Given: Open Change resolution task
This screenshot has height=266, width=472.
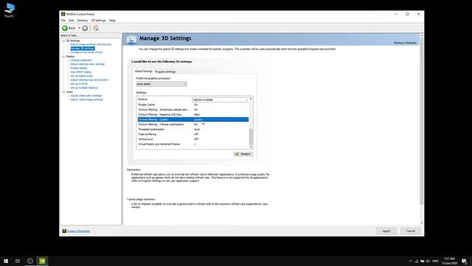Looking at the screenshot, I should [81, 61].
